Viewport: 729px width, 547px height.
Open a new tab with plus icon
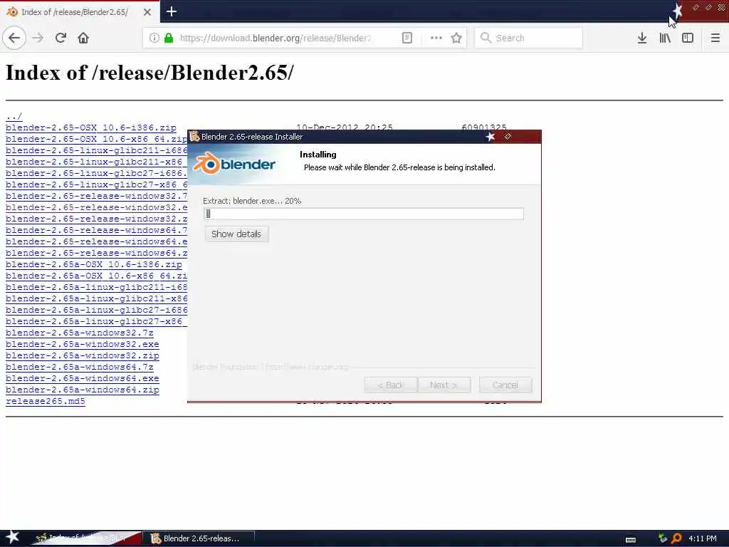(x=171, y=11)
